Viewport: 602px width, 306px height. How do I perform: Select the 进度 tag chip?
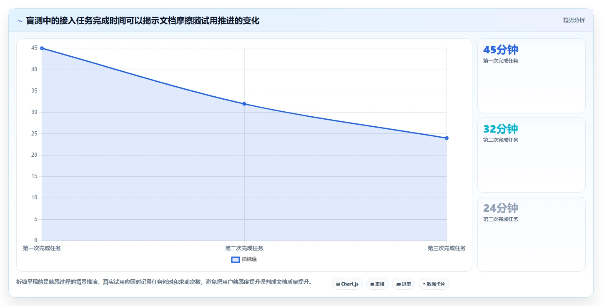coord(404,284)
